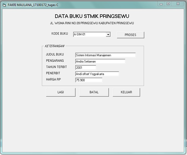The width and height of the screenshot is (187, 155).
Task: Minimize the tugas C window
Action: [x=161, y=4]
